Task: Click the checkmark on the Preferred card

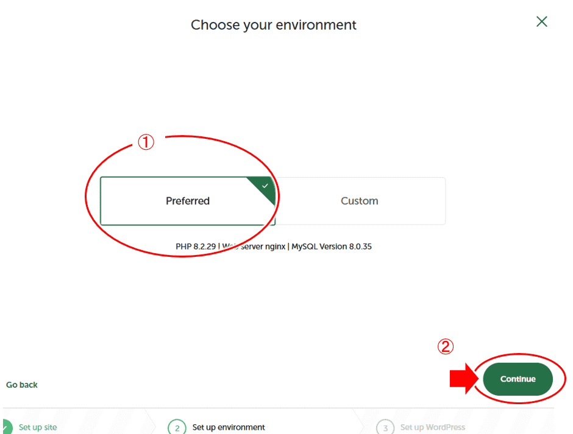Action: coord(265,186)
